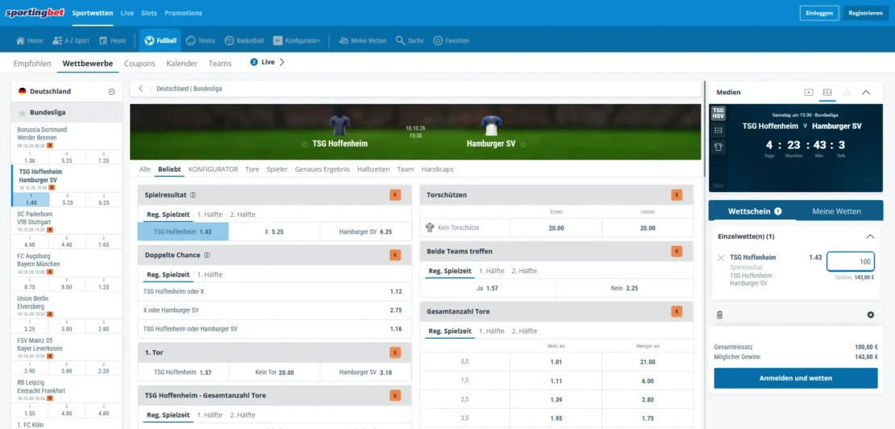The width and height of the screenshot is (895, 429).
Task: Open Slots in top navigation
Action: tap(149, 13)
